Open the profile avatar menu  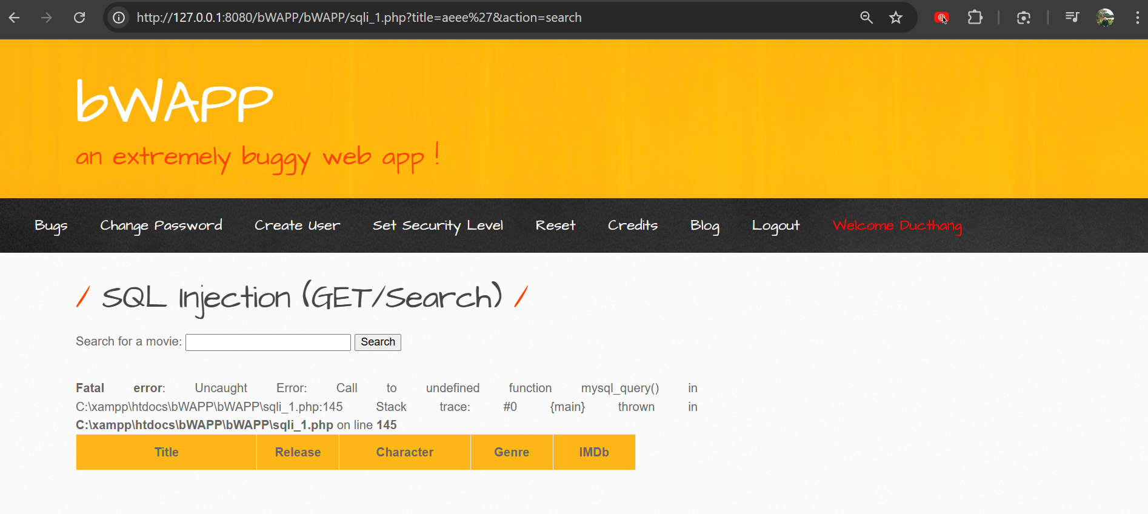pyautogui.click(x=1105, y=18)
